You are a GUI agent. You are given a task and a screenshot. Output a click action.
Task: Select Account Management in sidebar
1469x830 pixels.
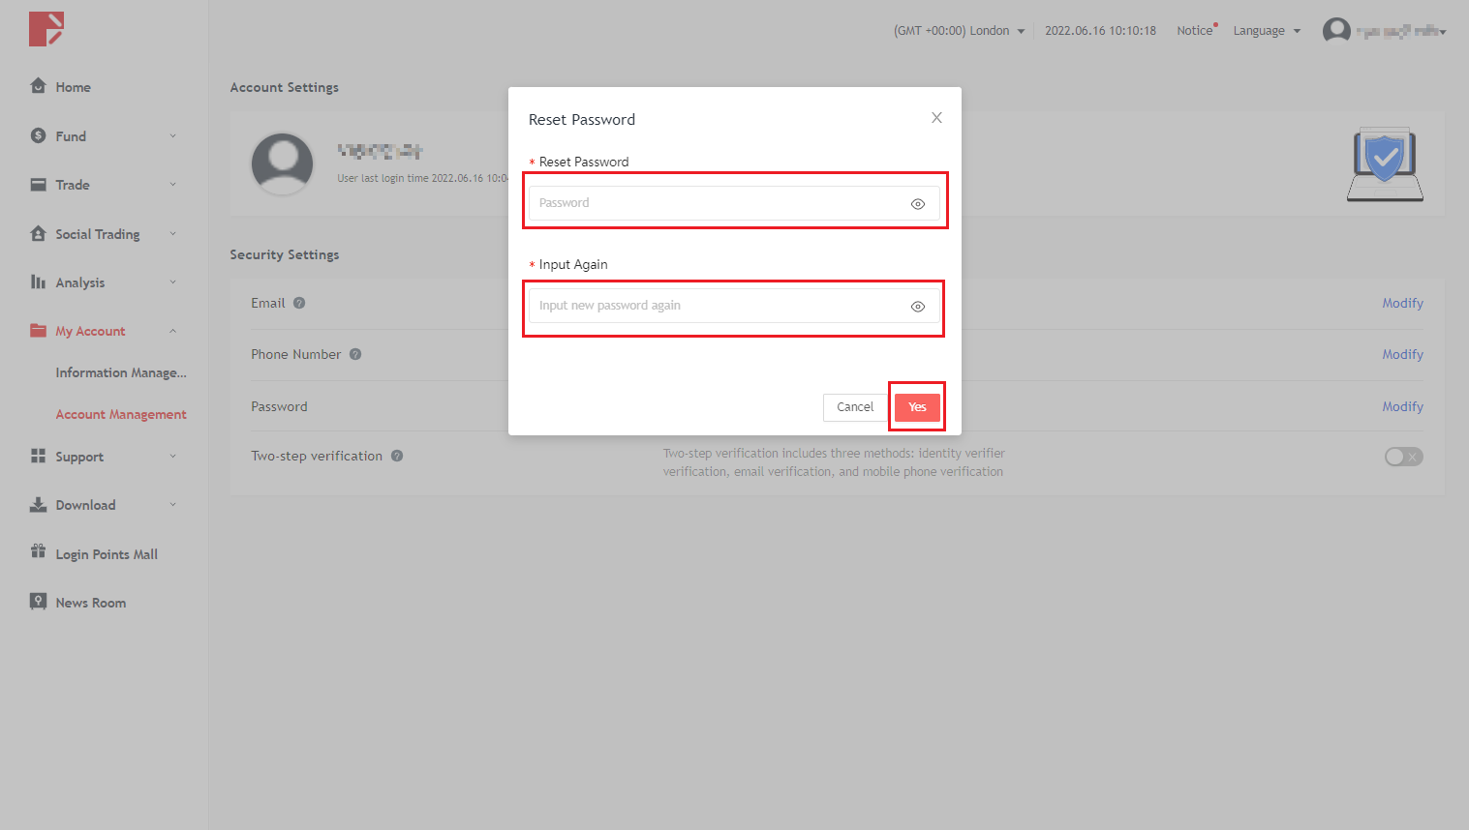click(x=121, y=414)
